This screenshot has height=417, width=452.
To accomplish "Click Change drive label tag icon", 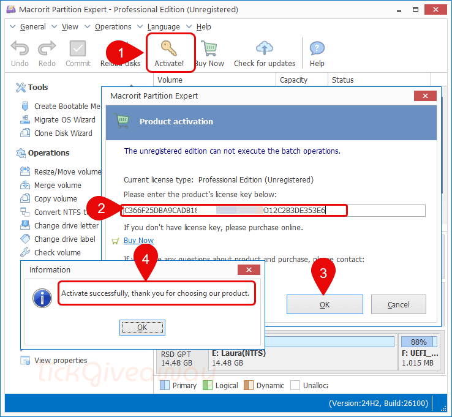I will tap(25, 239).
